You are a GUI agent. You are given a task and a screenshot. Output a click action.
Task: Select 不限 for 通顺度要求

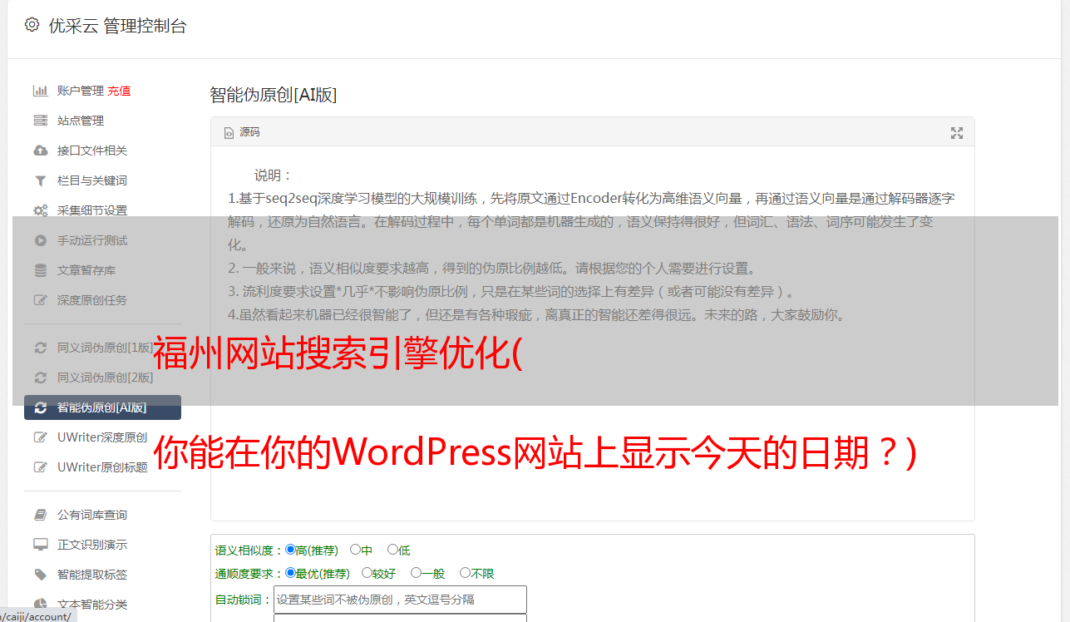(465, 573)
